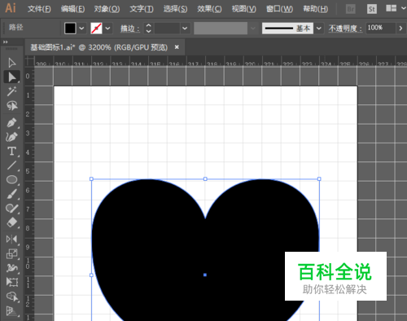
Task: Select the Selection tool (outline arrow)
Action: pos(11,63)
